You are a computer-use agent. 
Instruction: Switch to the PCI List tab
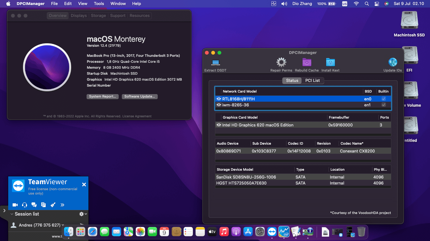point(312,81)
